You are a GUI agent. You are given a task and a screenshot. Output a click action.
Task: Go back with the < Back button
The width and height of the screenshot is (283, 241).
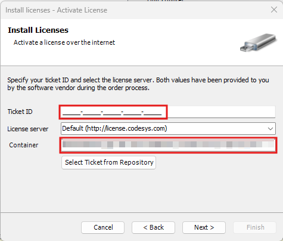pyautogui.click(x=153, y=227)
